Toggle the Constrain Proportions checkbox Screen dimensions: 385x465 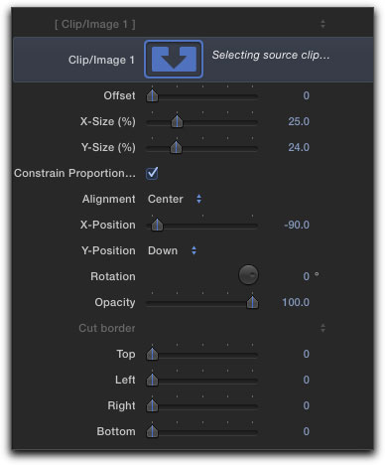152,173
